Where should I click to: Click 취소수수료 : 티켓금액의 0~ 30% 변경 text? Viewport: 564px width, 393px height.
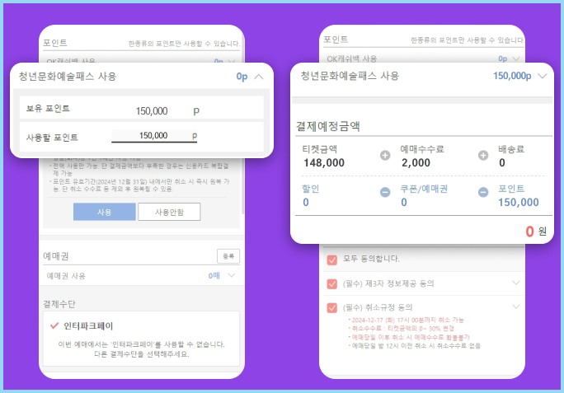(x=403, y=328)
